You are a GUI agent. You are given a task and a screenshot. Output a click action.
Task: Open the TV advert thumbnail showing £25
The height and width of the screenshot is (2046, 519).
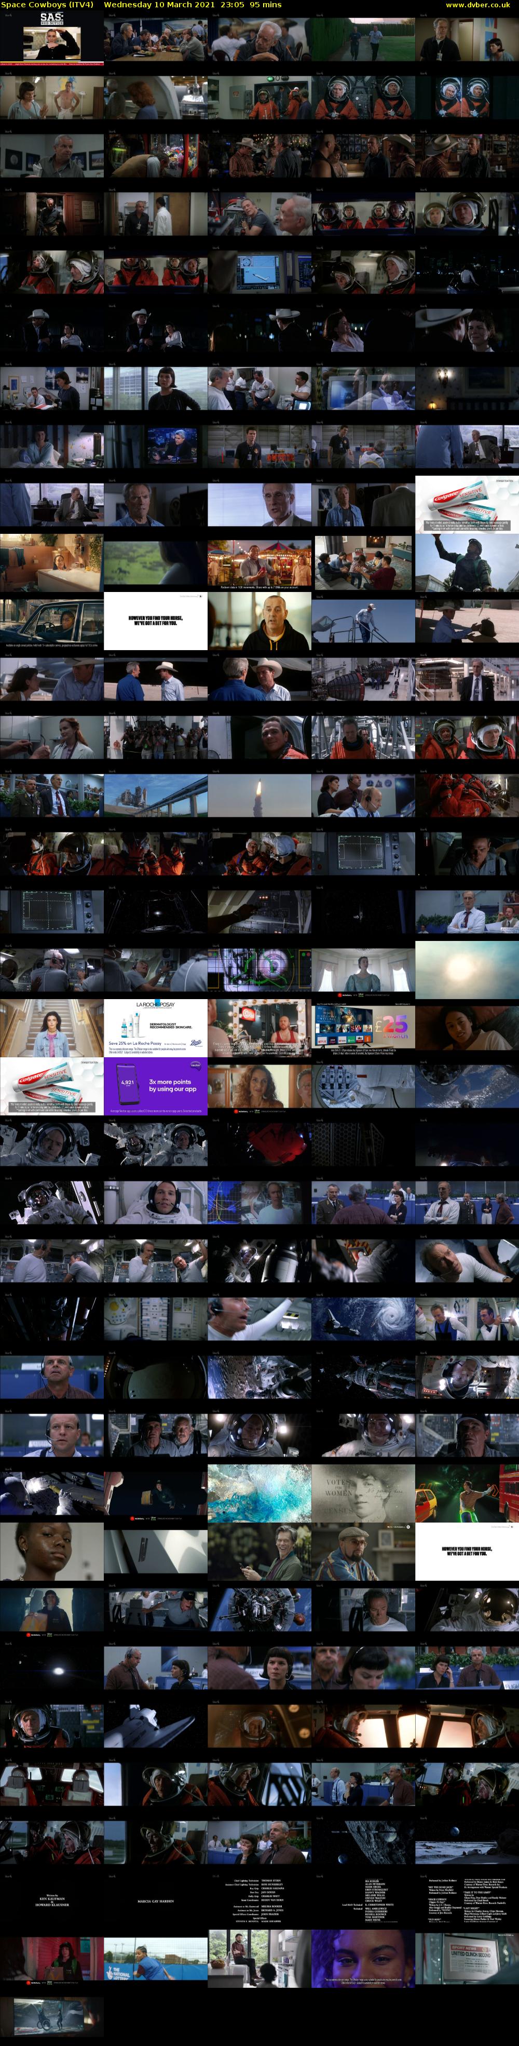coord(363,1029)
